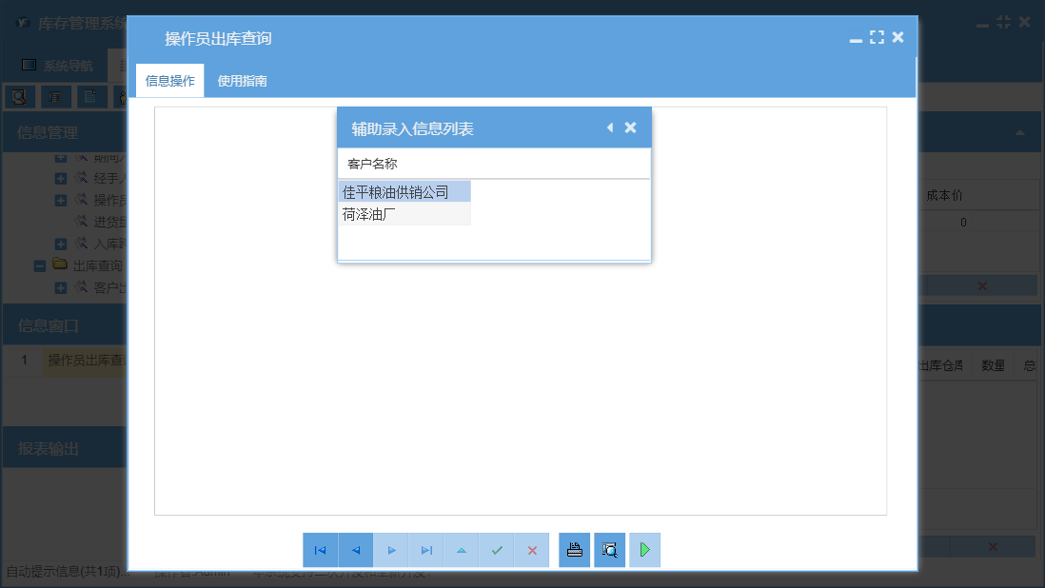This screenshot has width=1045, height=588.
Task: Maximize the 操作员出库查询 dialog
Action: click(877, 37)
